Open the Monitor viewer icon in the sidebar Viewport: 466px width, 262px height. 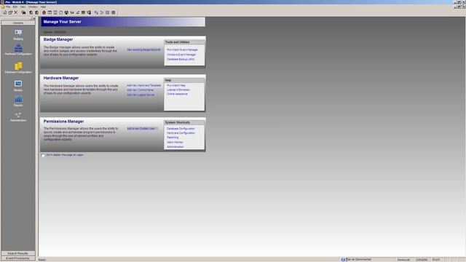tap(18, 86)
